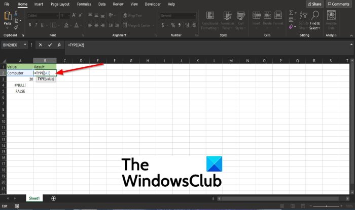Screen dimensions: 355x210
Task: Click the AutoSum sigma icon
Action: (291, 13)
